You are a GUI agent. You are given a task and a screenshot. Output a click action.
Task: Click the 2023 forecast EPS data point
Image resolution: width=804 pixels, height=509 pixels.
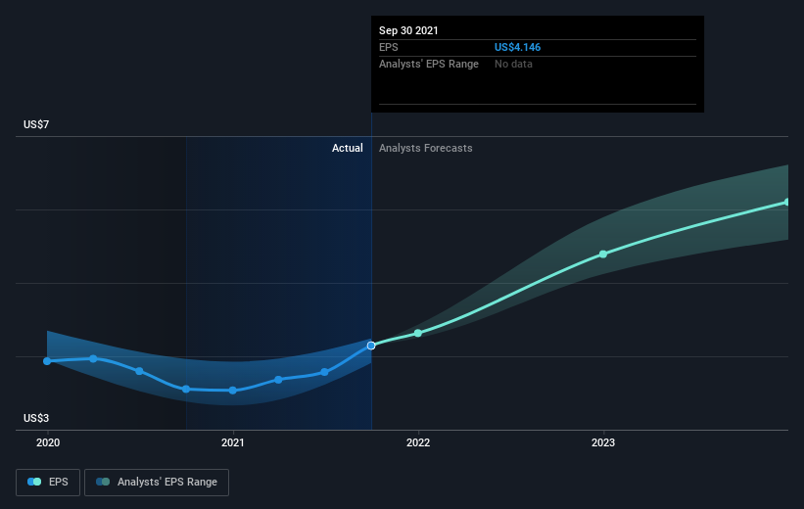click(x=603, y=254)
